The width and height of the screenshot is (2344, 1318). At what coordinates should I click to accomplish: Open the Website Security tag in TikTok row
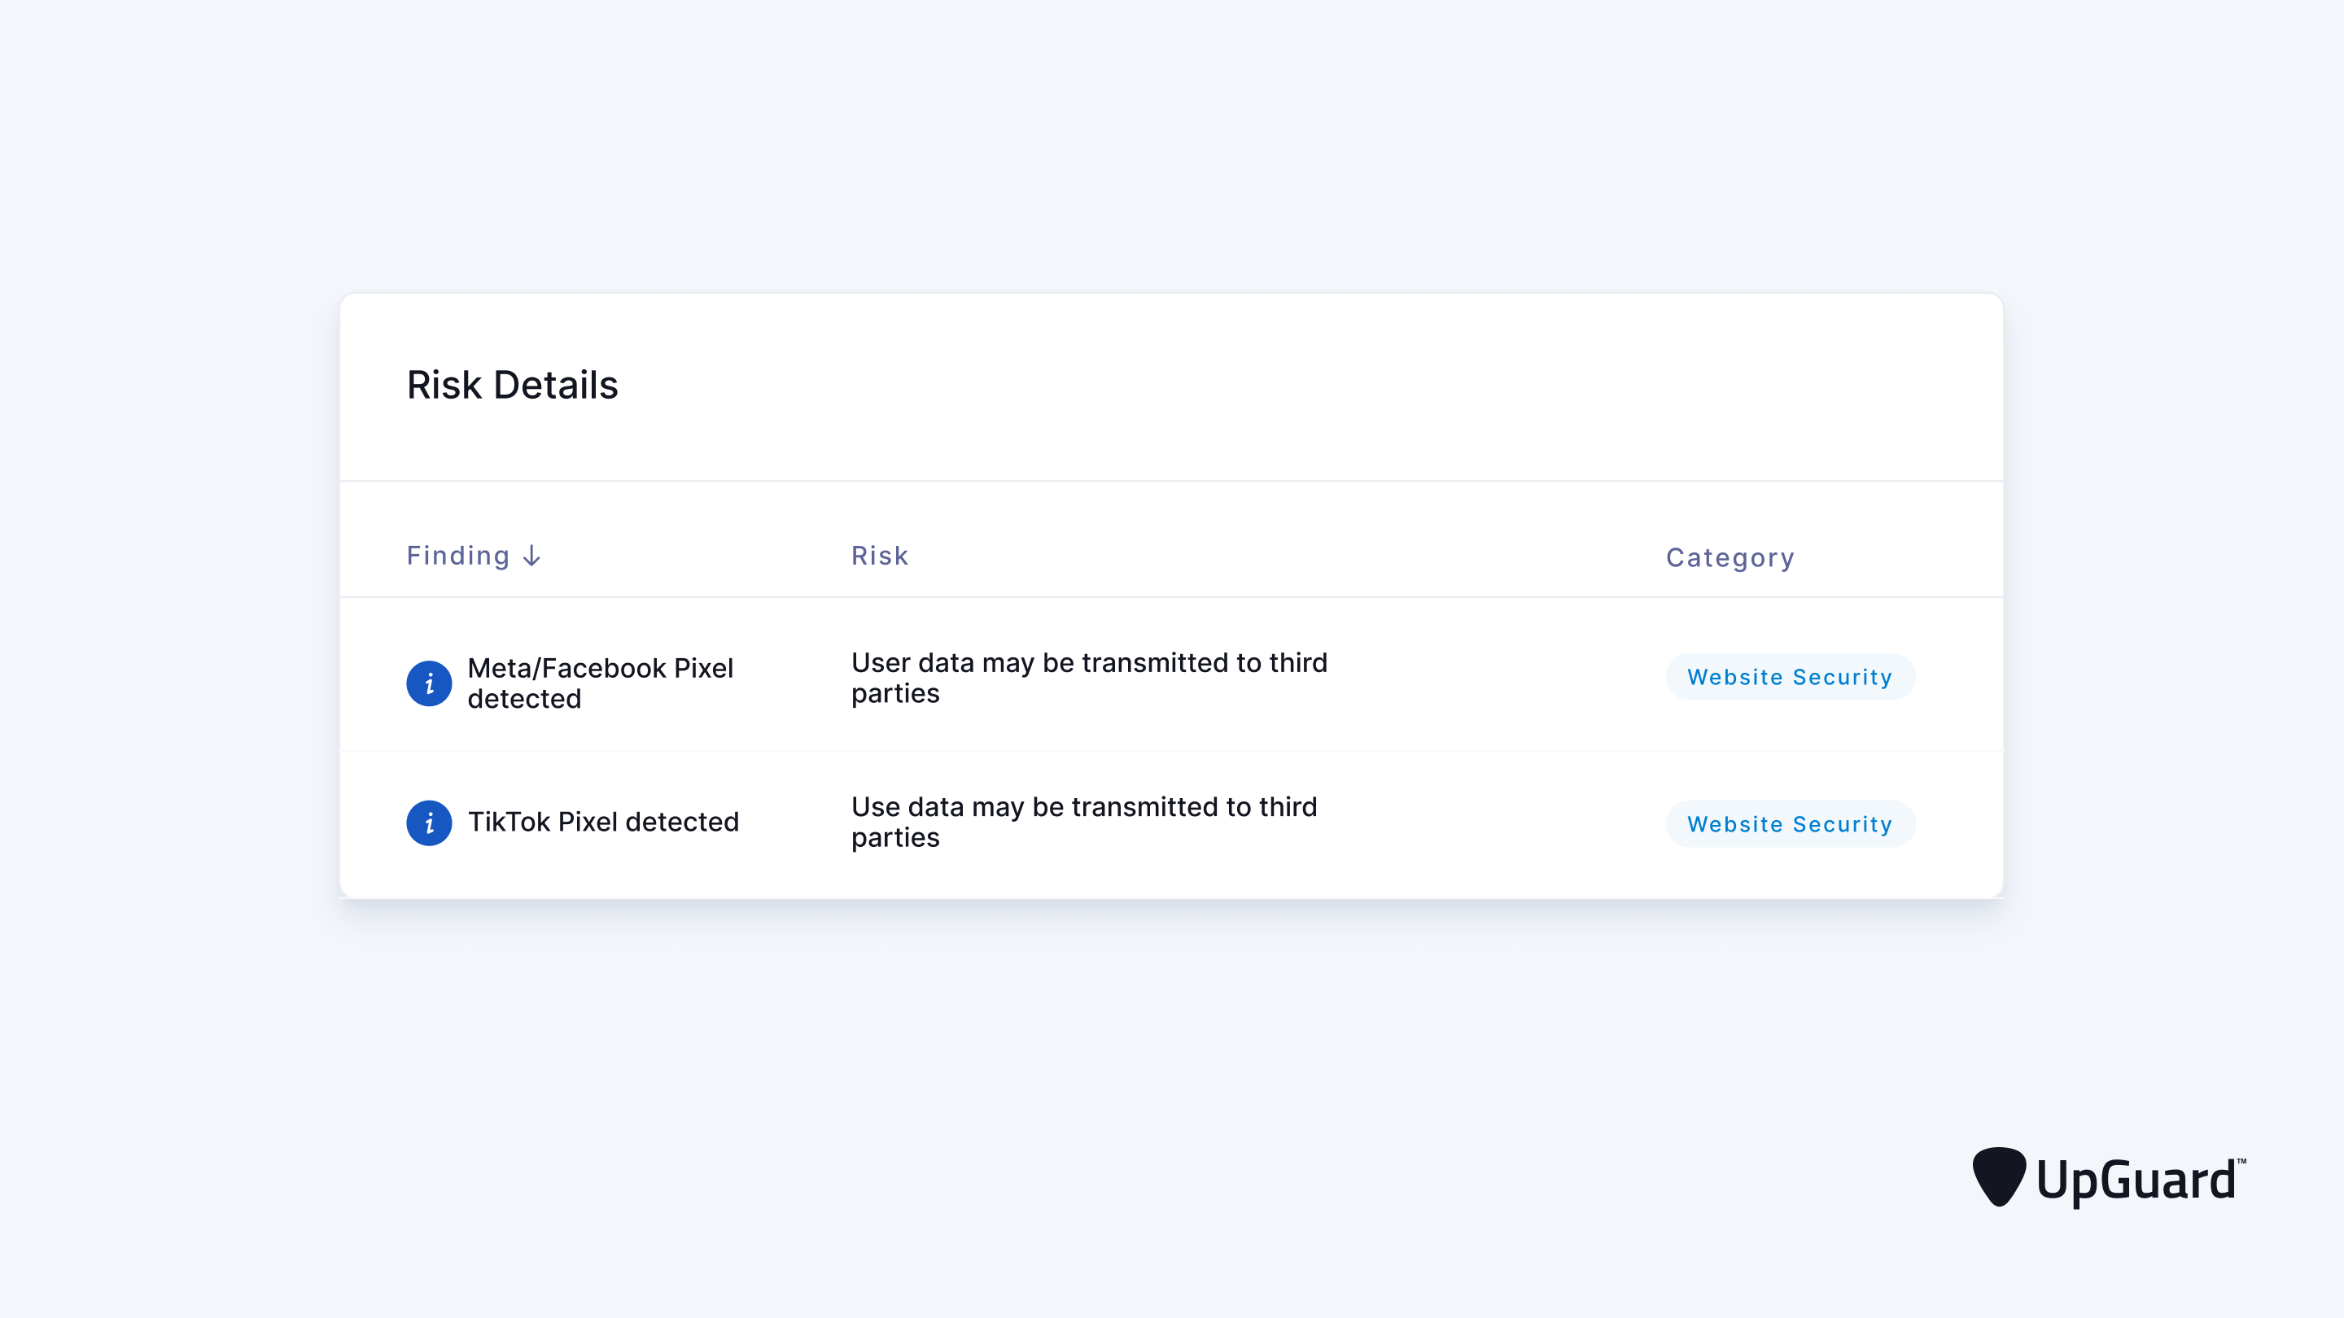tap(1789, 824)
